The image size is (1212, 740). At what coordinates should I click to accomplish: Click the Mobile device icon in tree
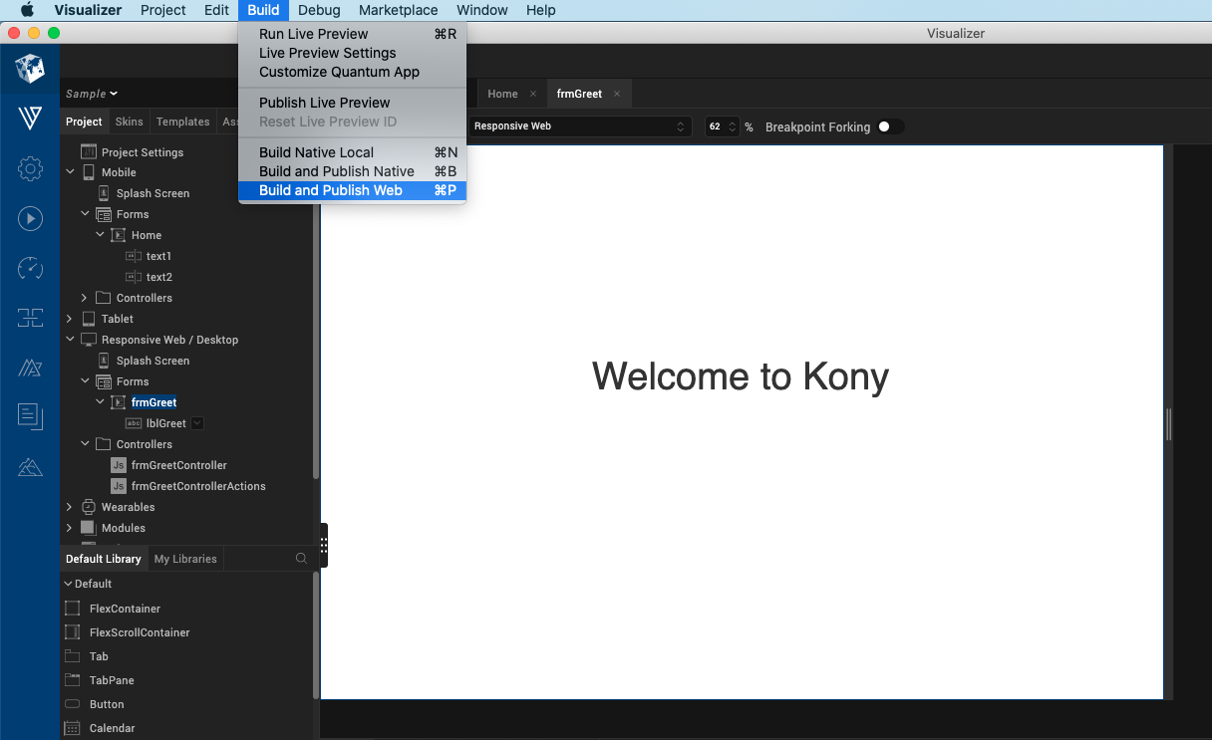click(88, 172)
